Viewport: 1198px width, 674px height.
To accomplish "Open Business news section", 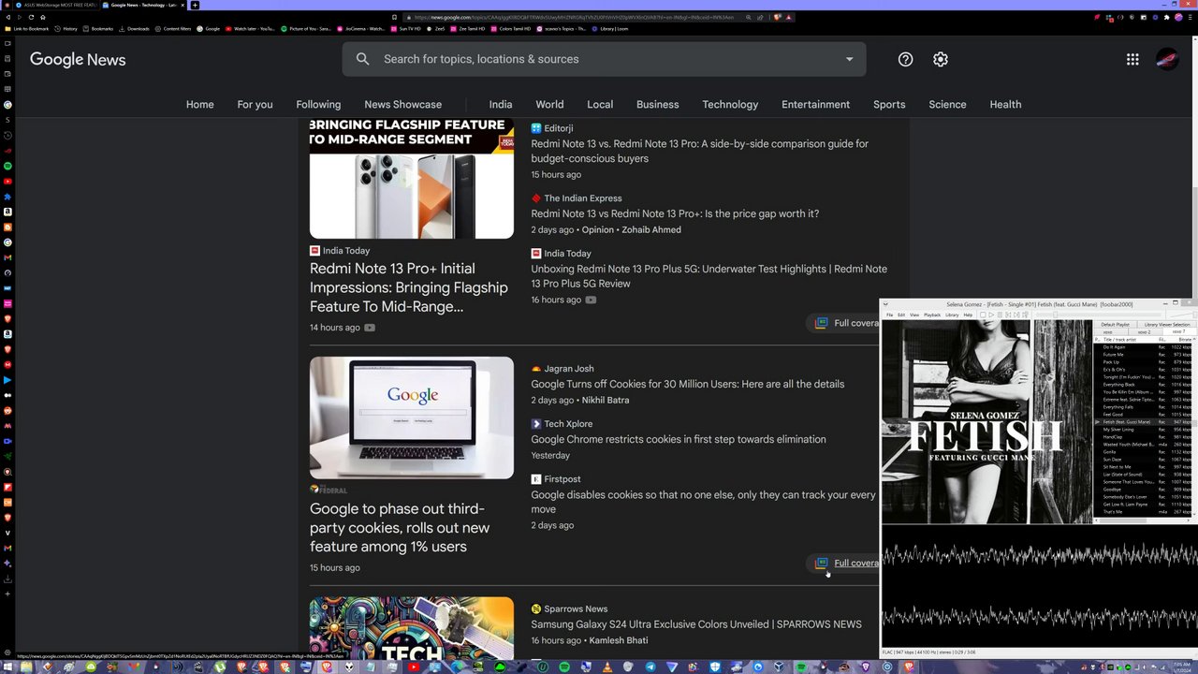I will coord(657,104).
